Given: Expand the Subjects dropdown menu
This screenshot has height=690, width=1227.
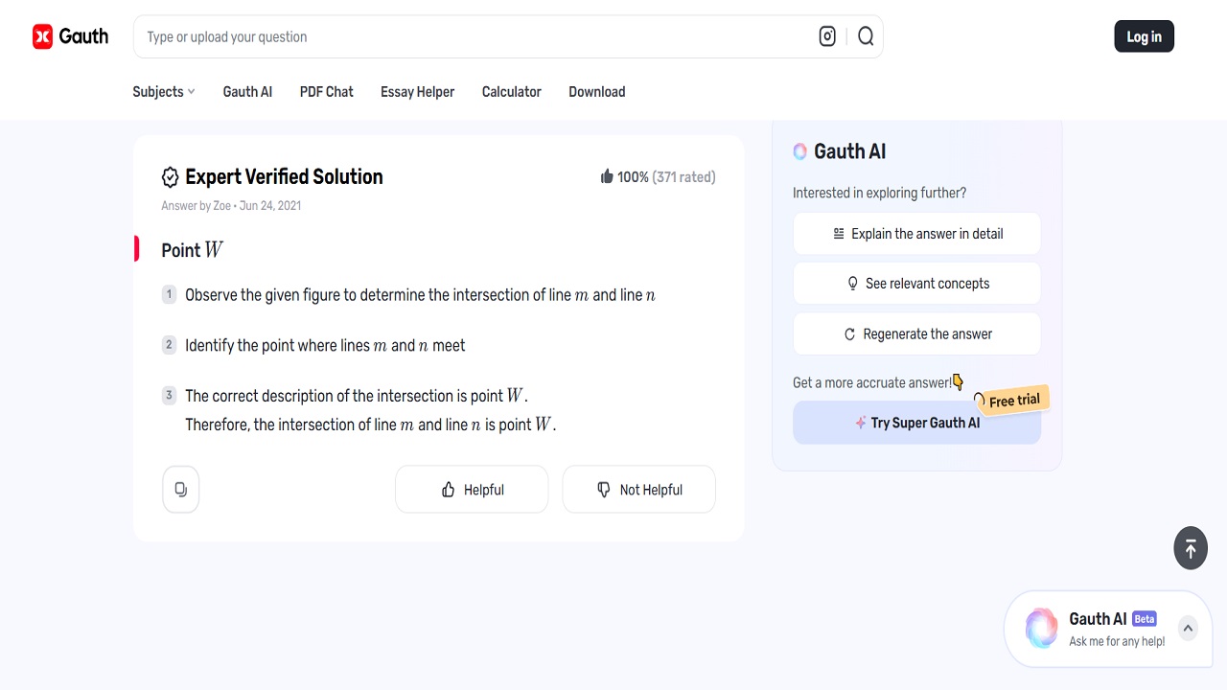Looking at the screenshot, I should click(164, 92).
